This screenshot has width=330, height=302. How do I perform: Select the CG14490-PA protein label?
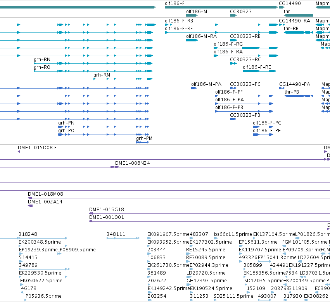(x=295, y=84)
